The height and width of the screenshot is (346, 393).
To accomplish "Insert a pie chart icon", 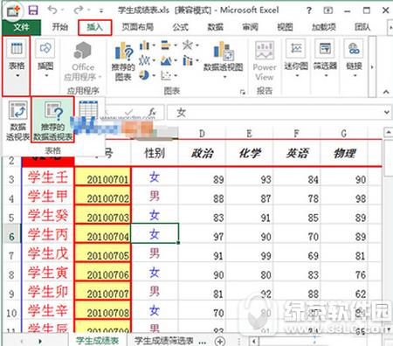I will pyautogui.click(x=144, y=75).
